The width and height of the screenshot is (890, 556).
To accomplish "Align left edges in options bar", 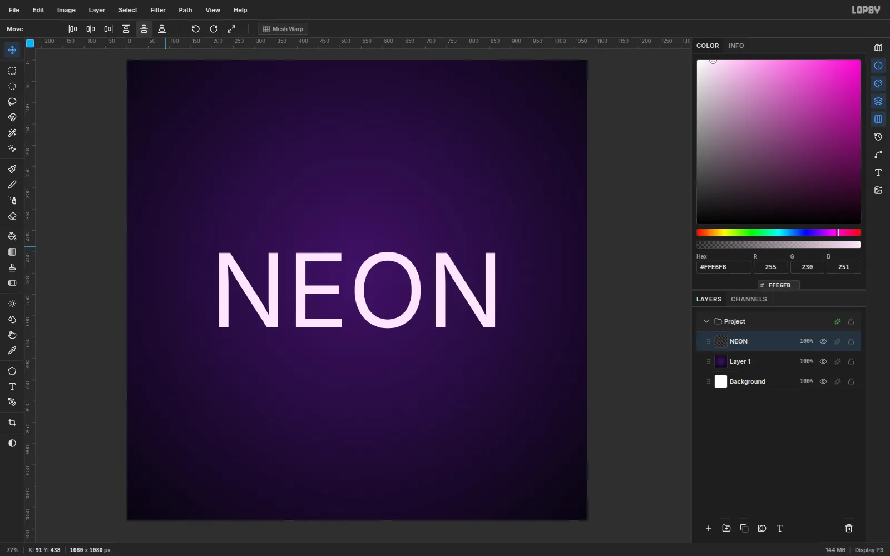I will tap(73, 29).
